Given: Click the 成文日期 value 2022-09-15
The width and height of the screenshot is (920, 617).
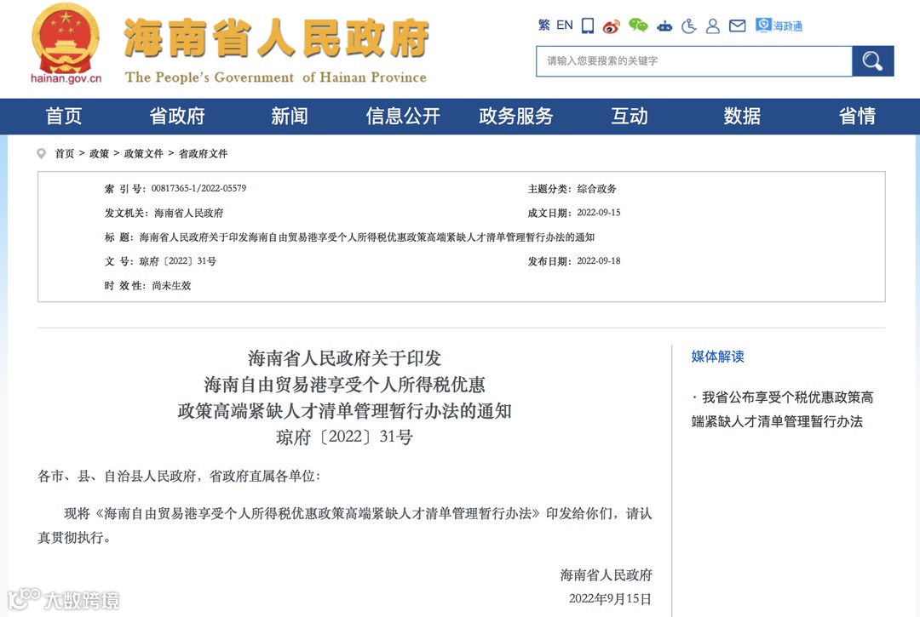Looking at the screenshot, I should [x=599, y=213].
